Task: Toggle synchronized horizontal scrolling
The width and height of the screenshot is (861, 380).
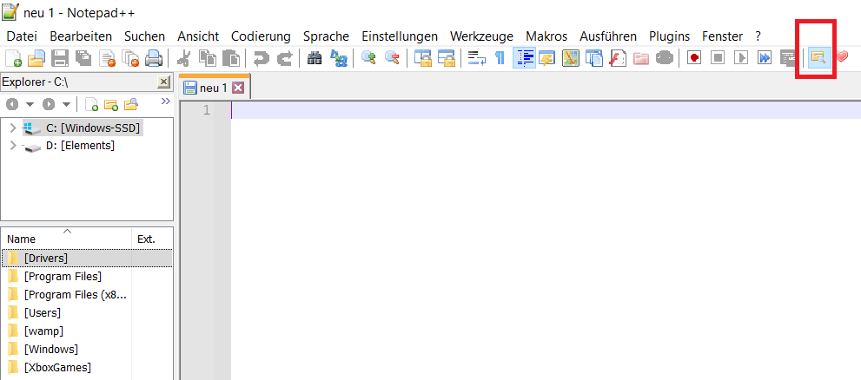Action: pyautogui.click(x=446, y=57)
